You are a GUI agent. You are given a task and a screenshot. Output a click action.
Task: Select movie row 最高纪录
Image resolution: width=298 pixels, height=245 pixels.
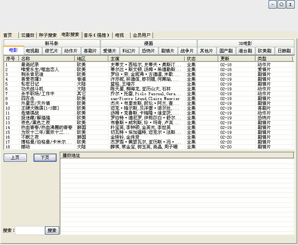tap(149, 65)
